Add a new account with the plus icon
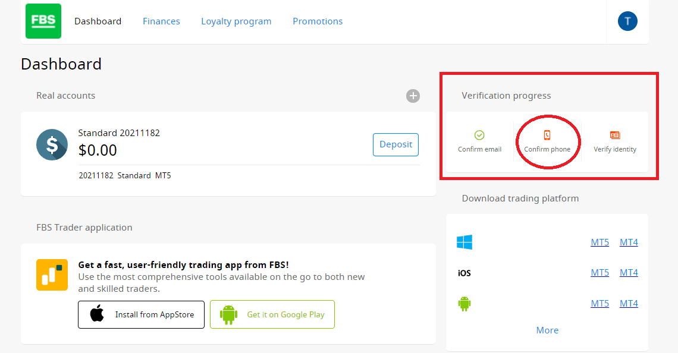 pos(413,96)
